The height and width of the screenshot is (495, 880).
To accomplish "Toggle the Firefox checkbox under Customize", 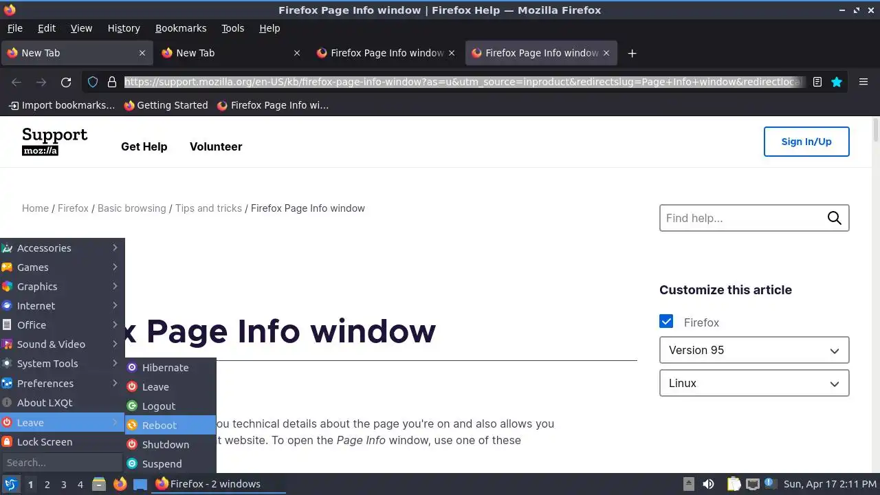I will 666,322.
